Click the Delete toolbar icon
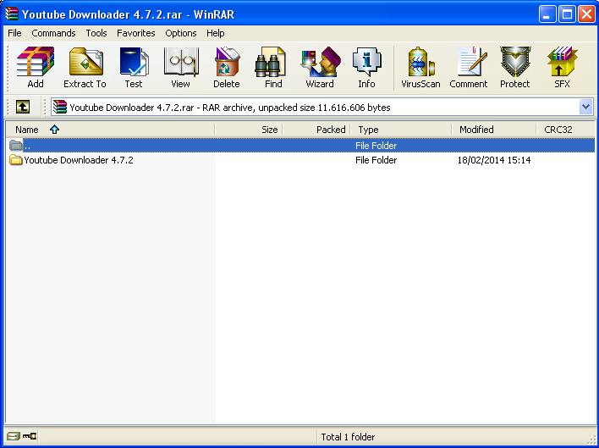This screenshot has height=448, width=599. point(227,68)
